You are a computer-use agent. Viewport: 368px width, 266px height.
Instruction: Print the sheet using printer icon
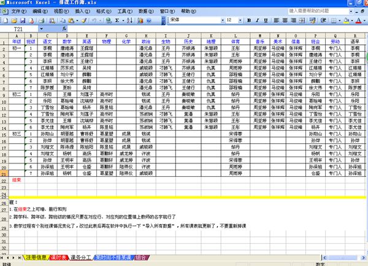(x=42, y=21)
